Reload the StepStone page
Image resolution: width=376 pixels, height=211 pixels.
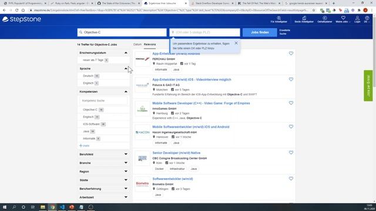[16, 11]
